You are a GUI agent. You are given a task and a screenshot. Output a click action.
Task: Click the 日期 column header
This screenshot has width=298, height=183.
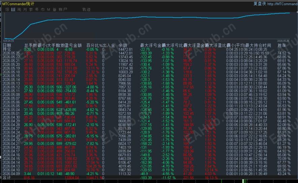click(7, 45)
